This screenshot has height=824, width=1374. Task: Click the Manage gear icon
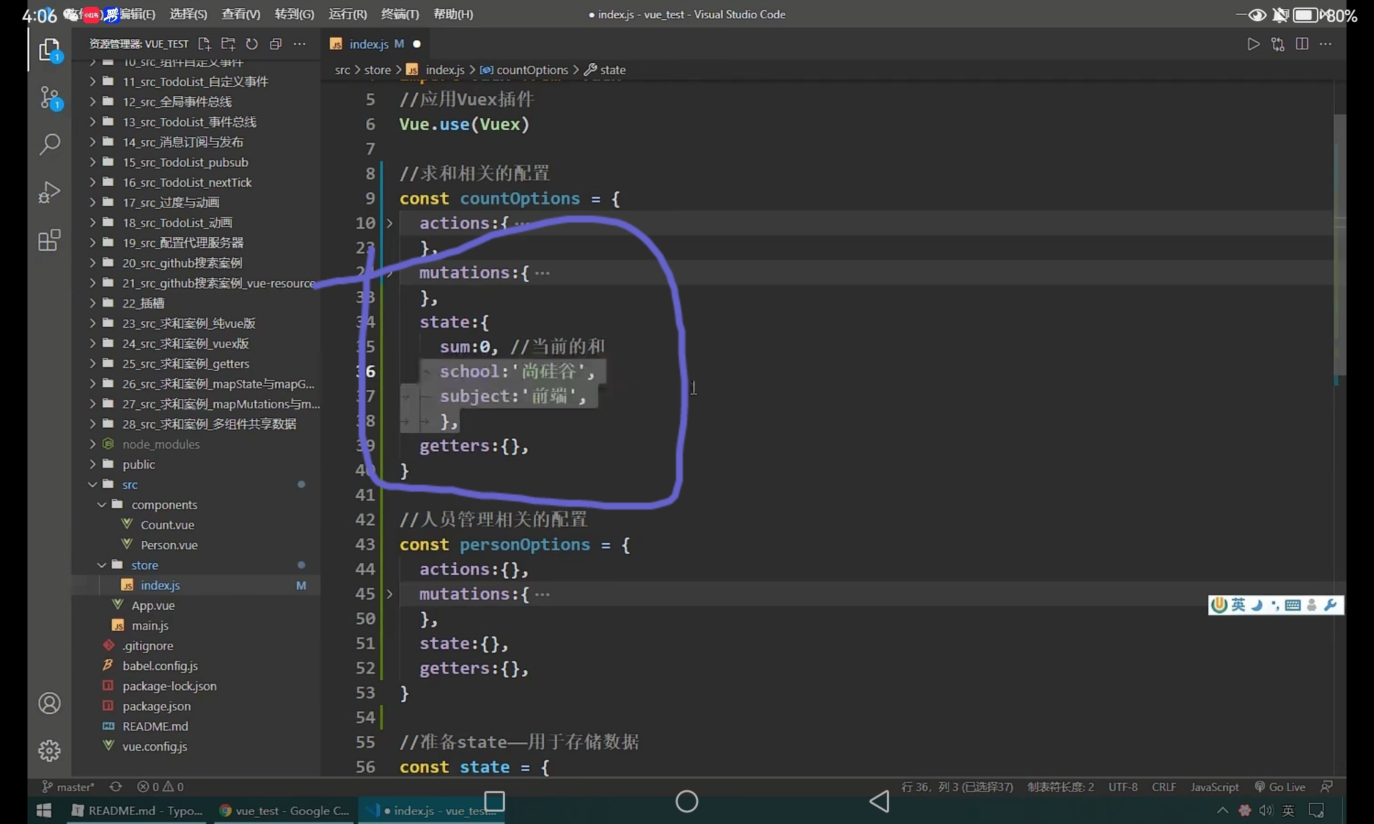pyautogui.click(x=49, y=751)
